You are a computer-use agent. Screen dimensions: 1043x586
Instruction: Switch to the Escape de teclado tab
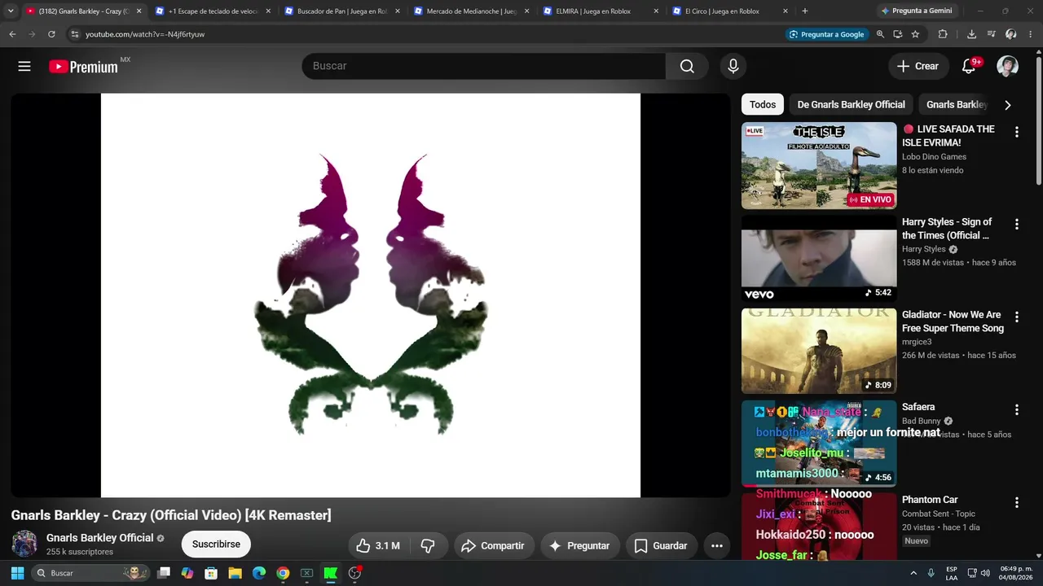point(213,11)
